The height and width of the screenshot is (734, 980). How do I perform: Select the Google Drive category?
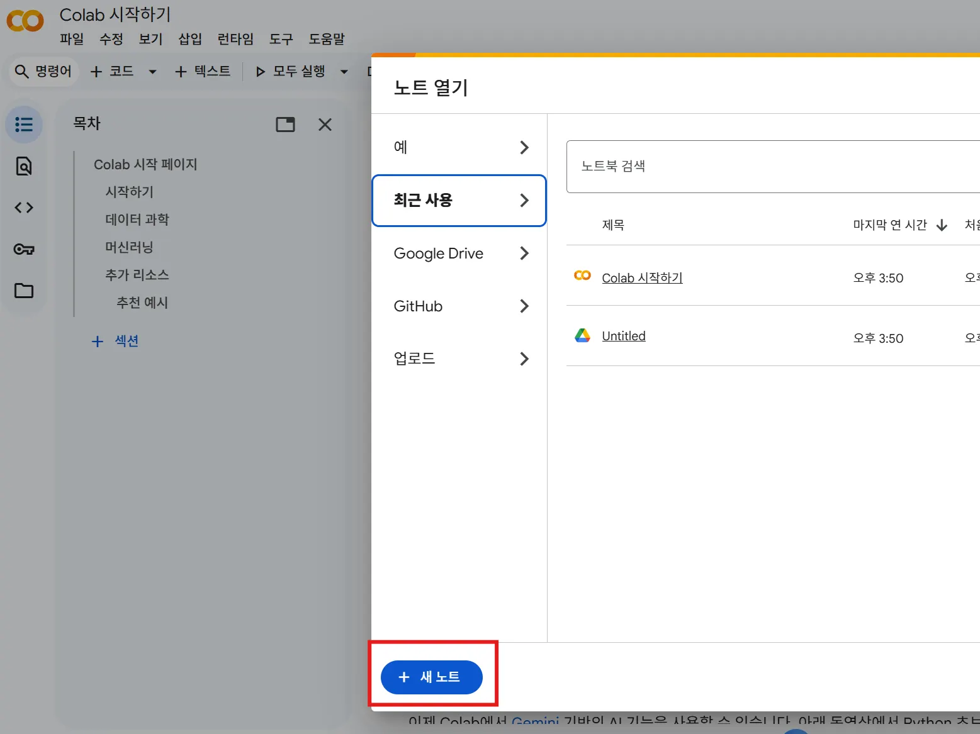[x=459, y=253]
